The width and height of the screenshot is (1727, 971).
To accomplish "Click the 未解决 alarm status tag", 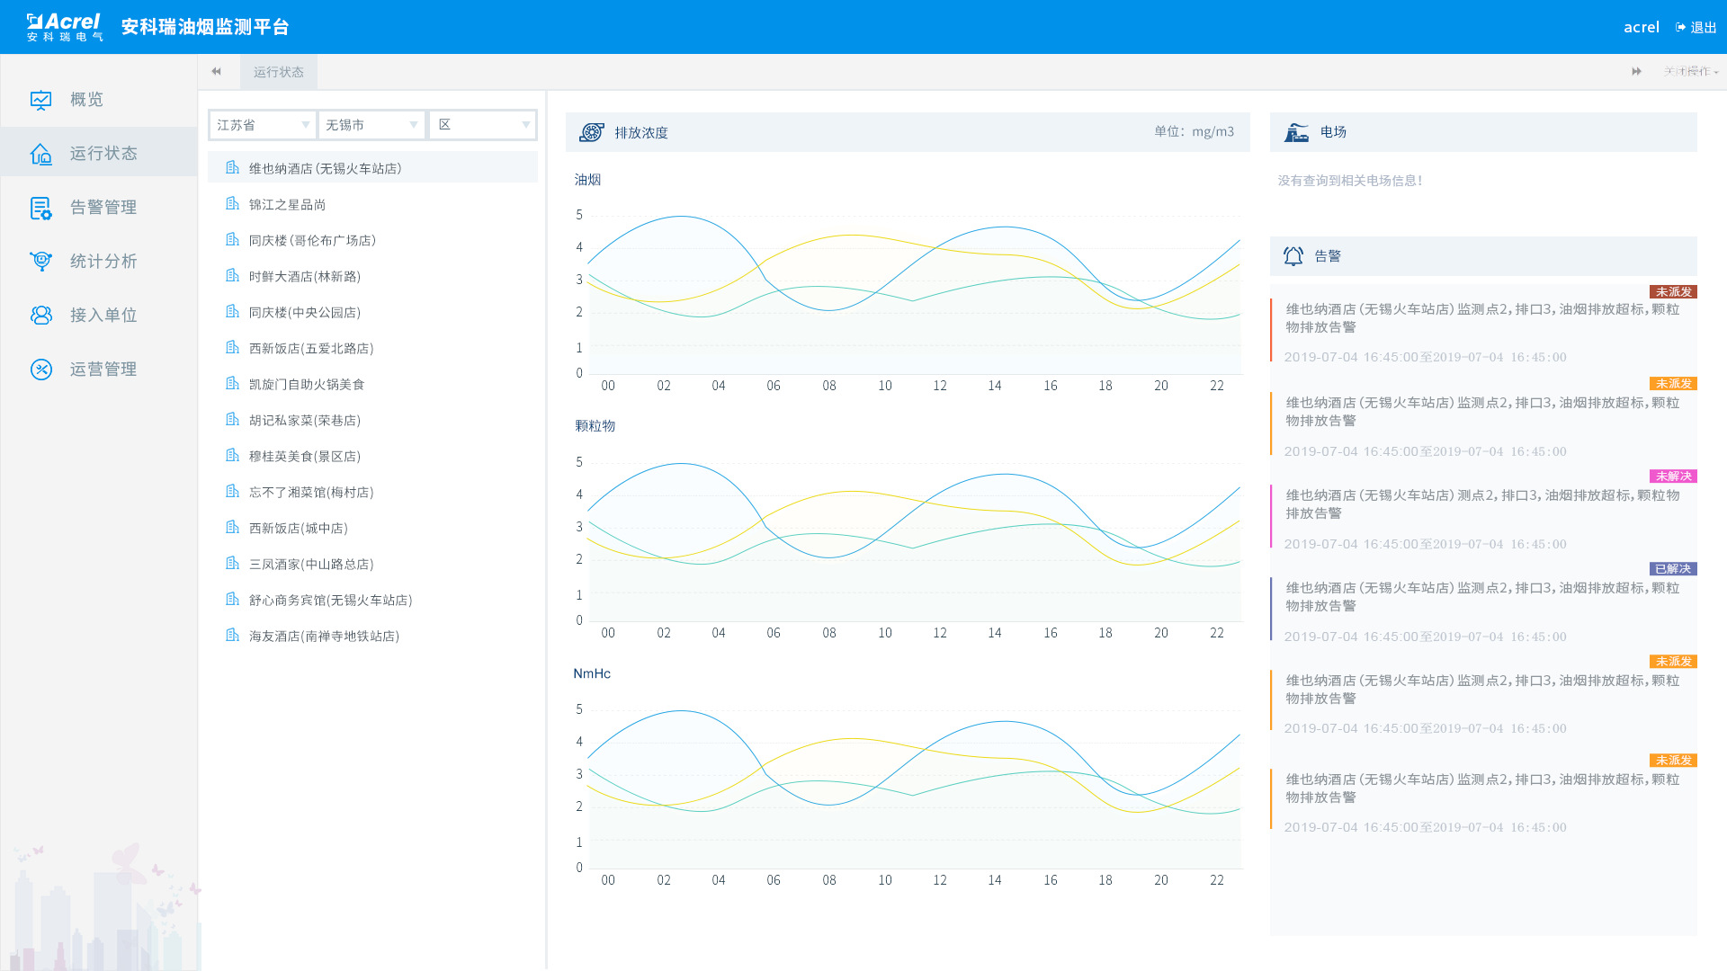I will pos(1673,477).
